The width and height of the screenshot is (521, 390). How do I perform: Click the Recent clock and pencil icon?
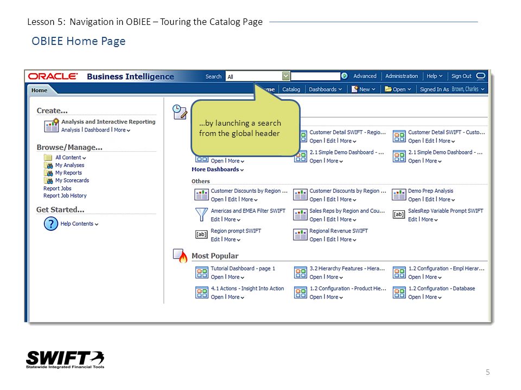pyautogui.click(x=180, y=112)
